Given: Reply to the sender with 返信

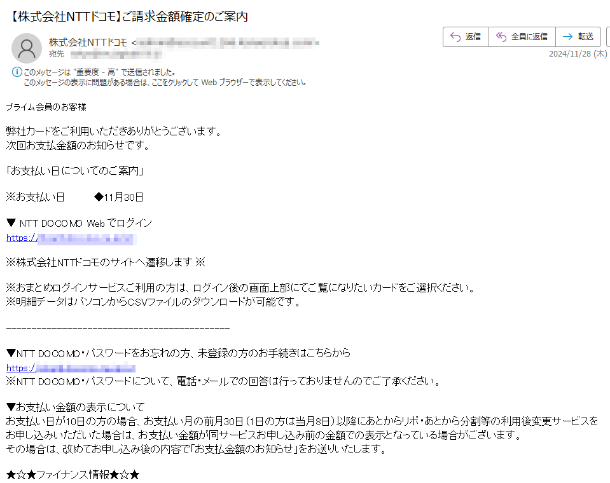Looking at the screenshot, I should 466,37.
